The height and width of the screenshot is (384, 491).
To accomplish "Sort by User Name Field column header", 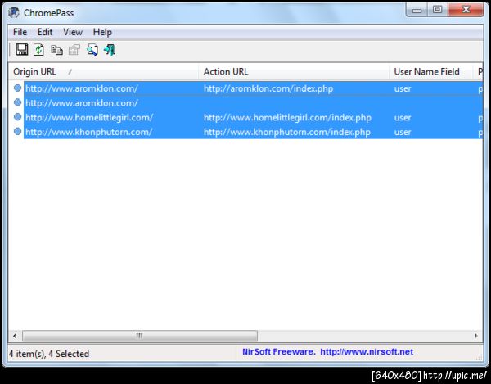I will pyautogui.click(x=430, y=72).
